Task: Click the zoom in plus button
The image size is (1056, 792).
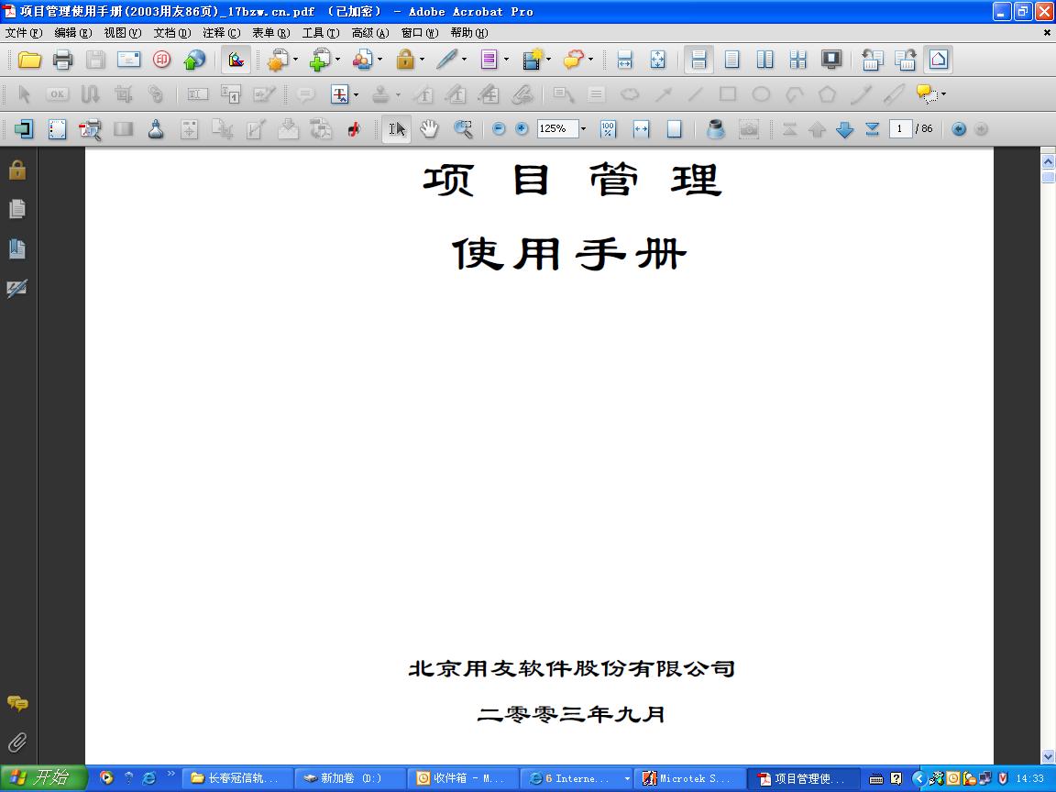Action: point(522,128)
